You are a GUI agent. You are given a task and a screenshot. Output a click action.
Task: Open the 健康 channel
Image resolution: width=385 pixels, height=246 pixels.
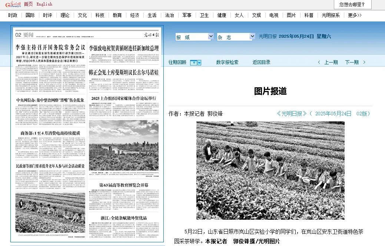click(x=222, y=15)
